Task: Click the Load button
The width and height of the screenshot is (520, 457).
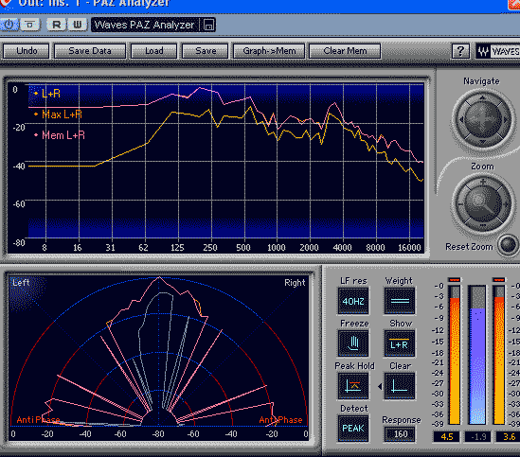Action: click(153, 51)
